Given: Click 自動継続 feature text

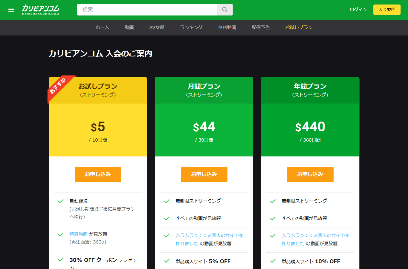Looking at the screenshot, I should point(79,201).
